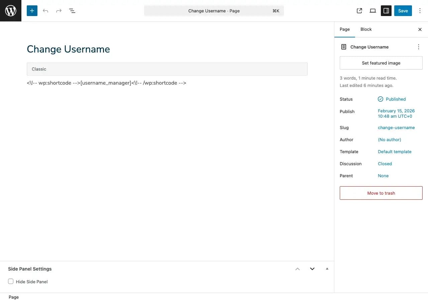
Task: Open the block inserter plus button
Action: (x=32, y=11)
